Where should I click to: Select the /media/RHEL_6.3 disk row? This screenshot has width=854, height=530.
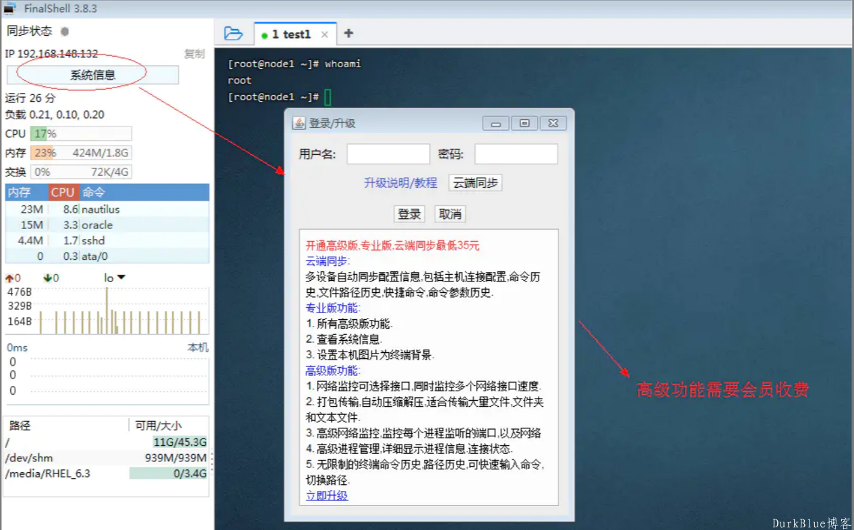coord(106,473)
